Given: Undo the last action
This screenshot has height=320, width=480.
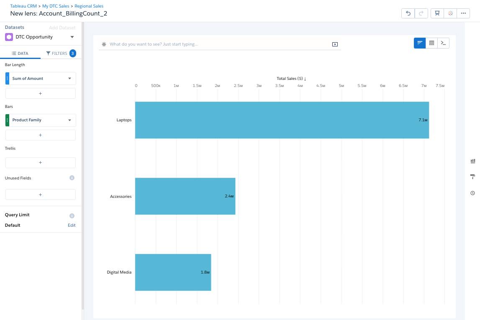Looking at the screenshot, I should pyautogui.click(x=408, y=13).
